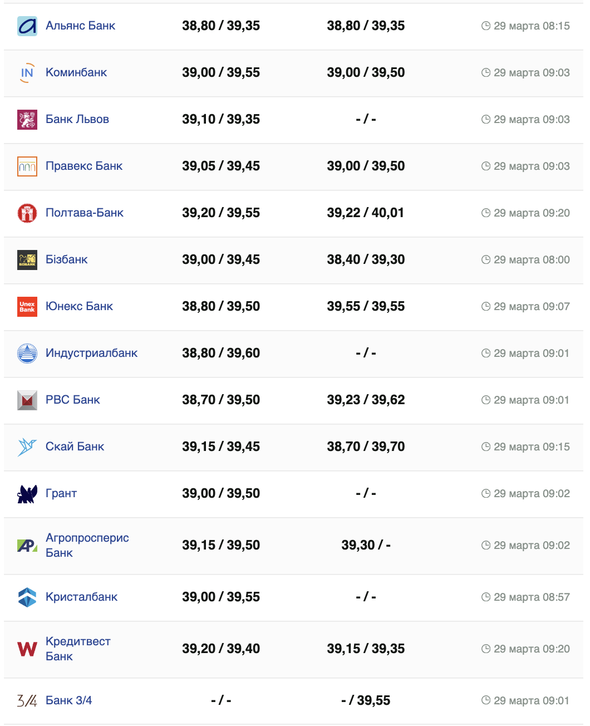590x726 pixels.
Task: Click the Полтава-Банк red logo
Action: click(x=27, y=213)
